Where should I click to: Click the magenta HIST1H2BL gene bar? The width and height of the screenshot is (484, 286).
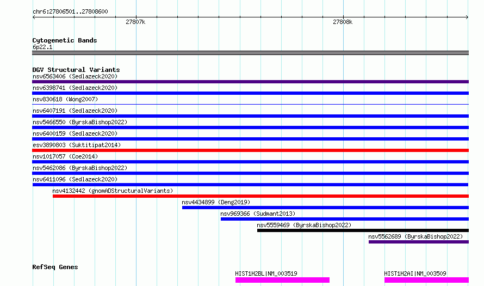(x=282, y=280)
